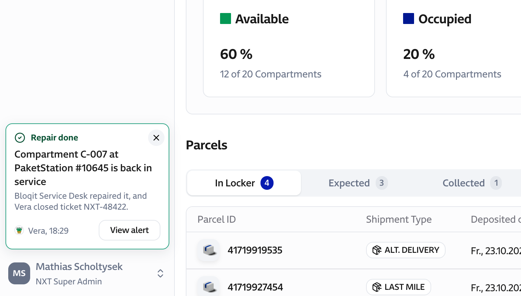Image resolution: width=521 pixels, height=296 pixels.
Task: Dismiss the Repair done notification
Action: coord(156,138)
